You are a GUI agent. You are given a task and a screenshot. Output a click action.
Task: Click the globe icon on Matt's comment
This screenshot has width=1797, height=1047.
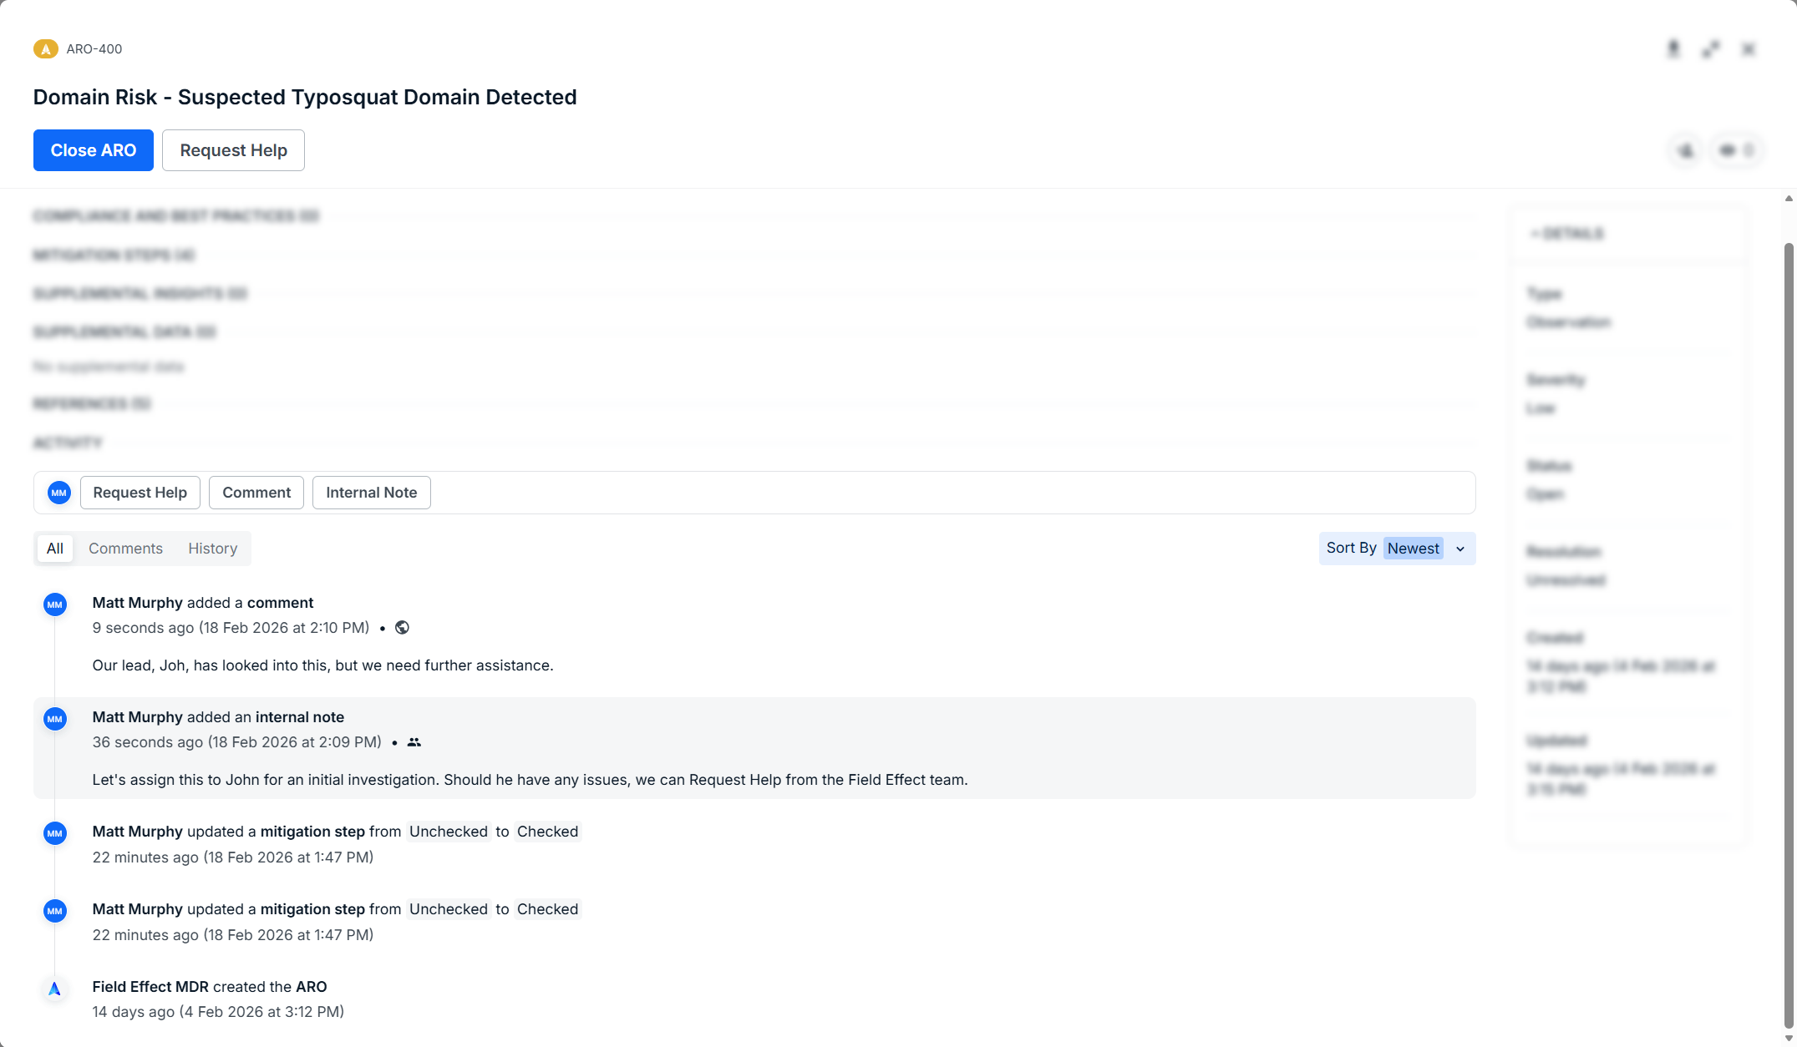[402, 628]
